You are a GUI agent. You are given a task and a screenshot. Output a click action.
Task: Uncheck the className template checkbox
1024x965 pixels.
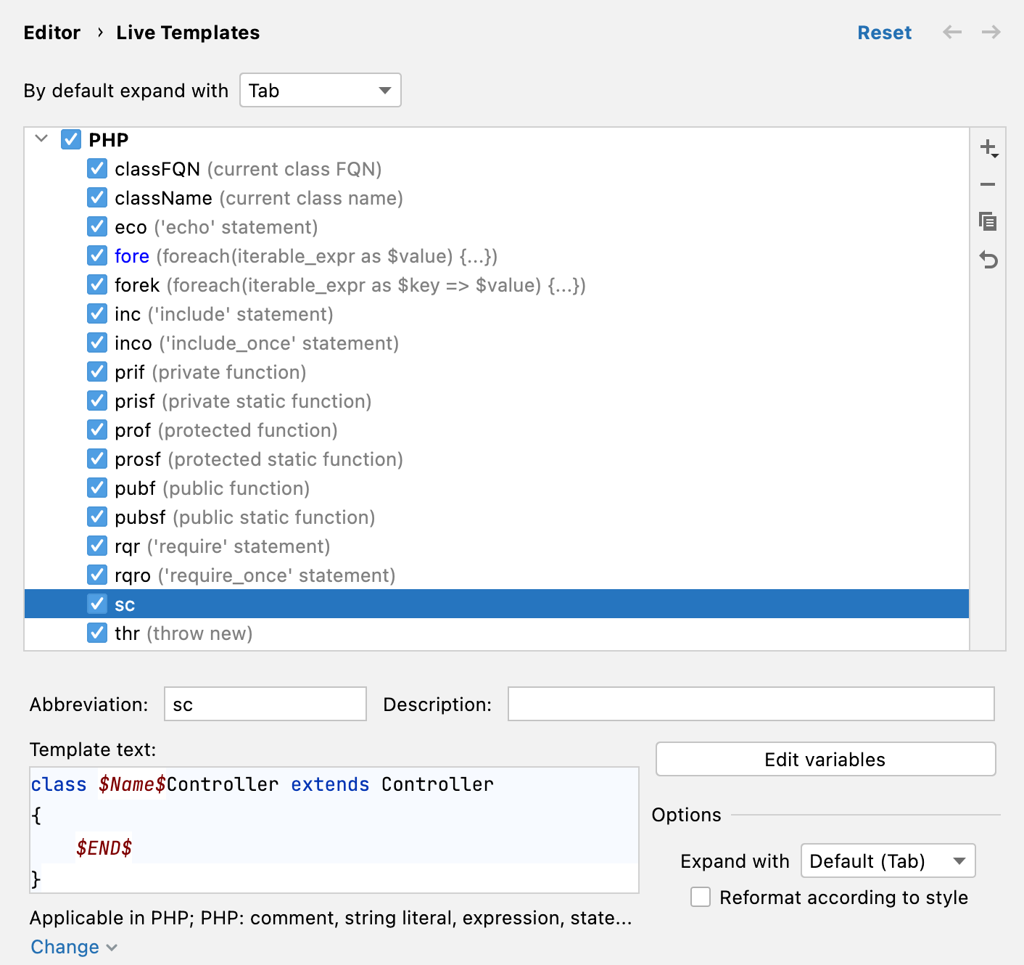97,197
